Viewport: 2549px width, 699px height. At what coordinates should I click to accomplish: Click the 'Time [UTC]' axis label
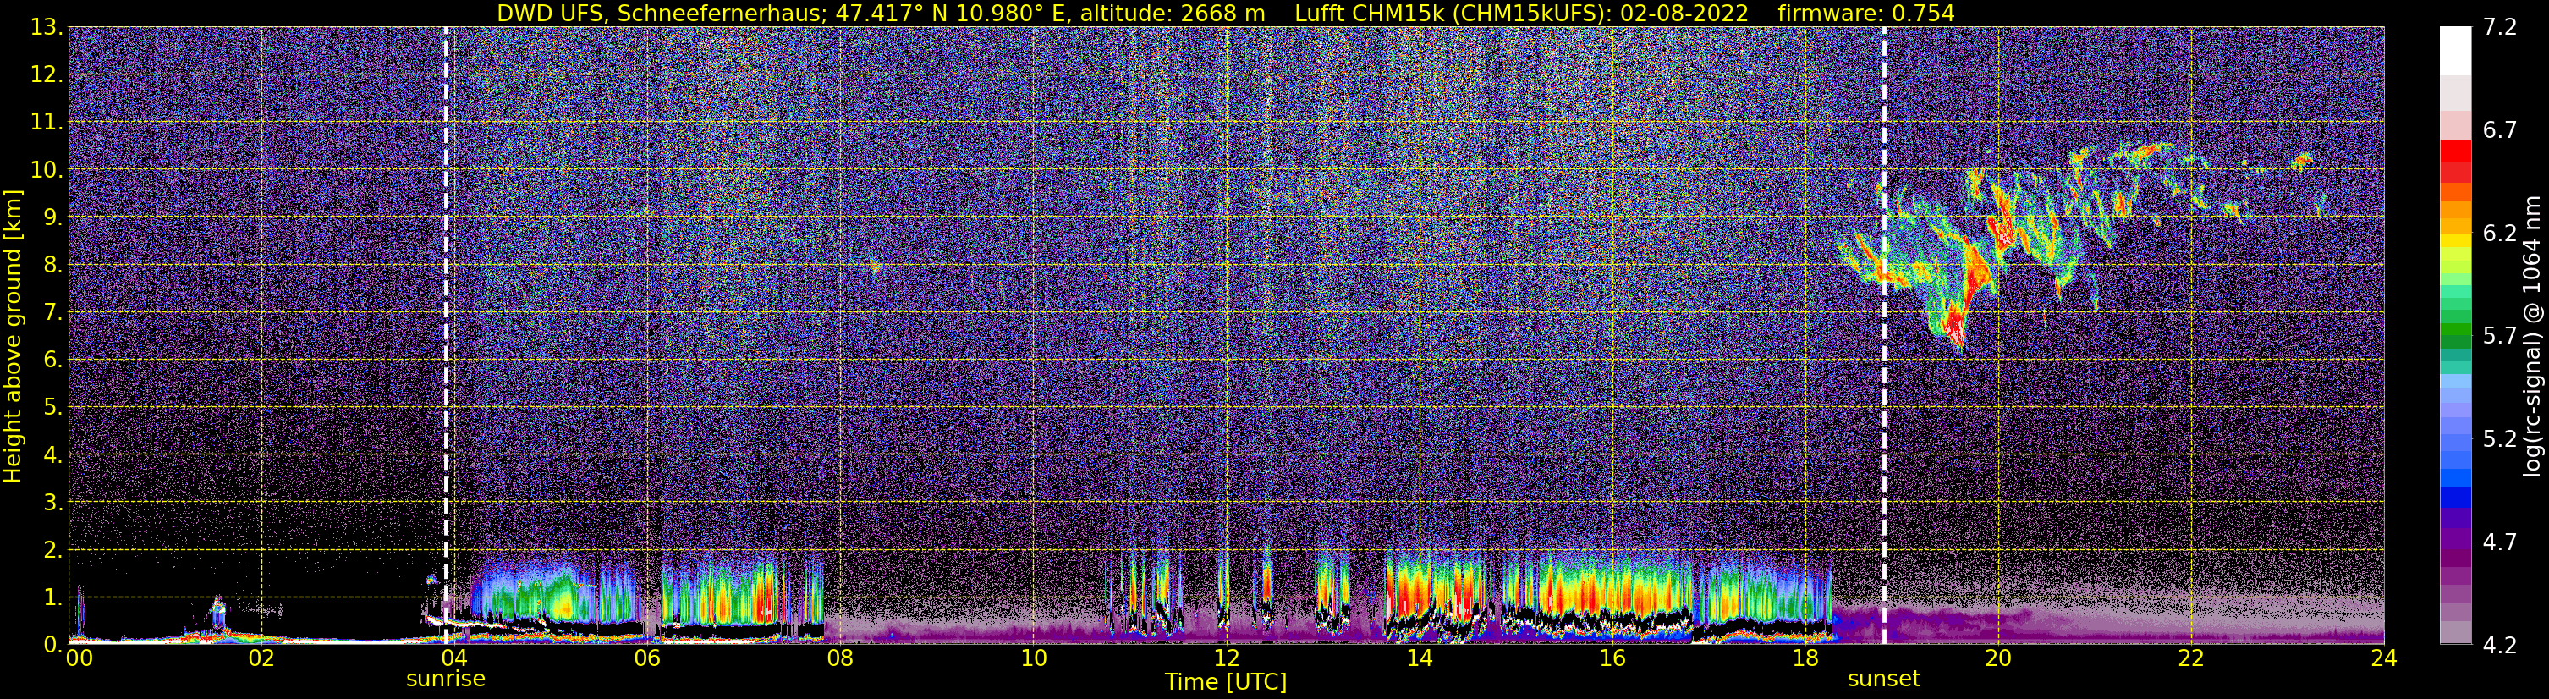pos(1226,682)
